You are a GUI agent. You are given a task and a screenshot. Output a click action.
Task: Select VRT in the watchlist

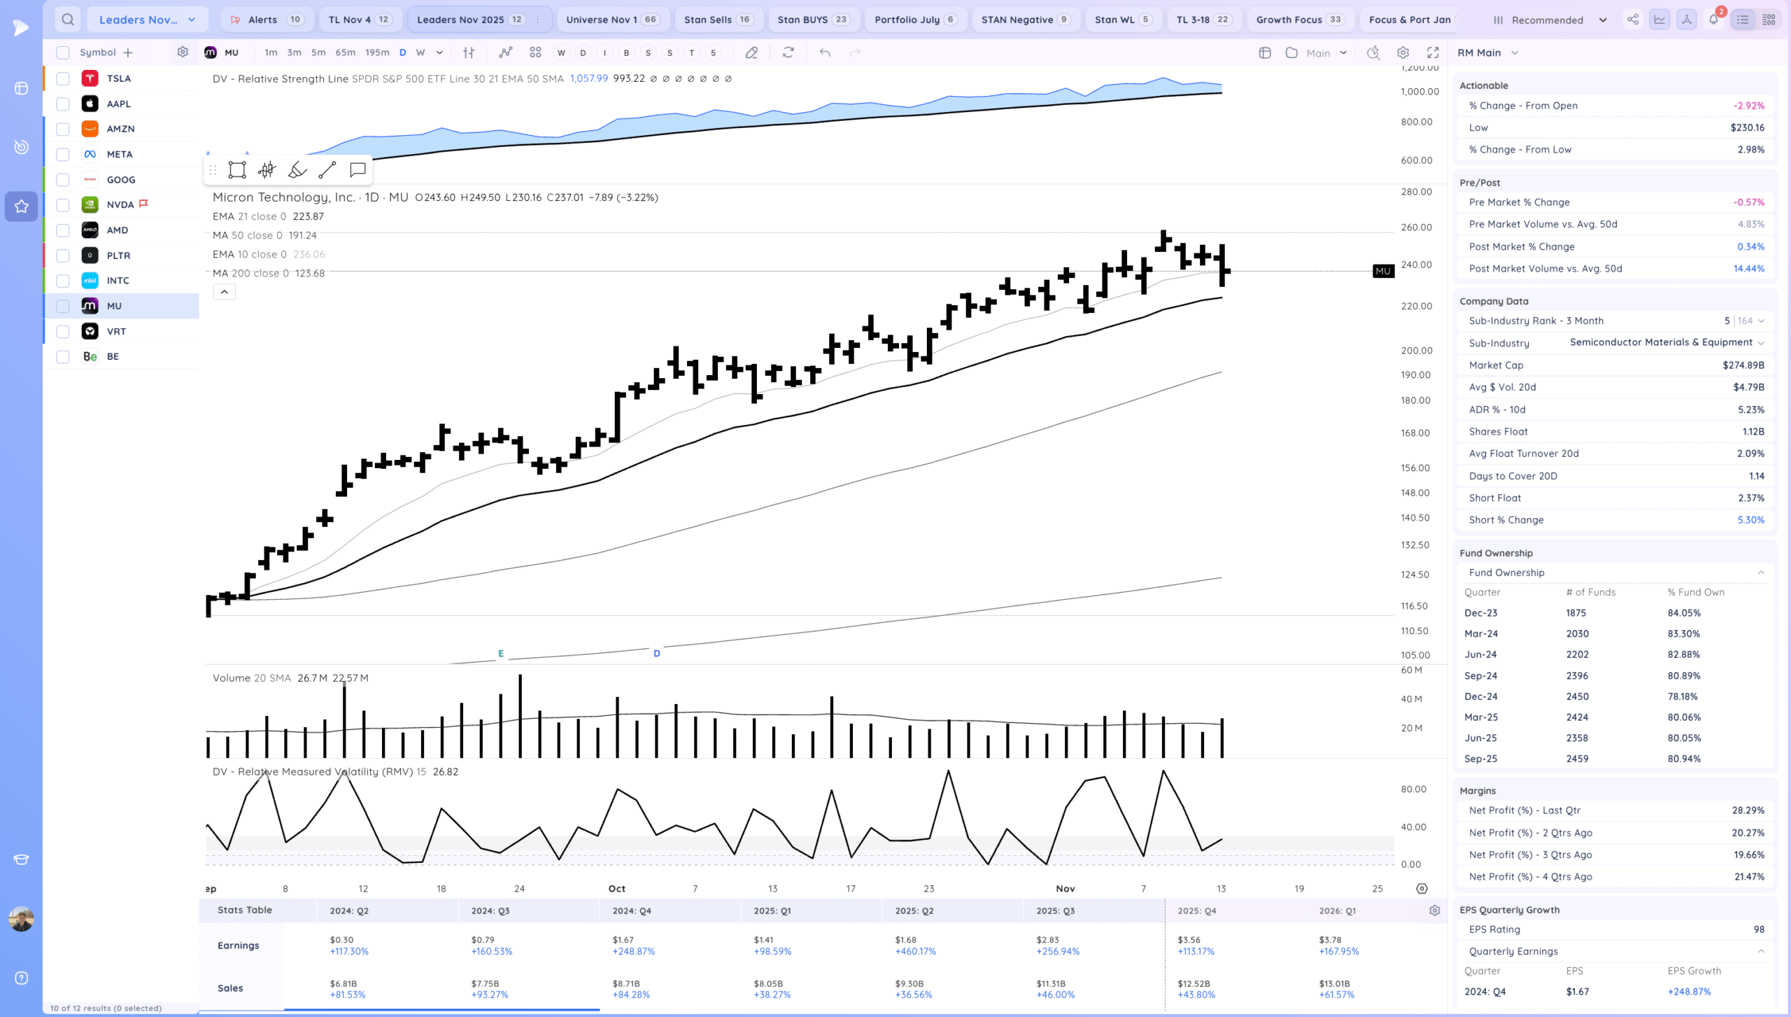click(x=116, y=331)
